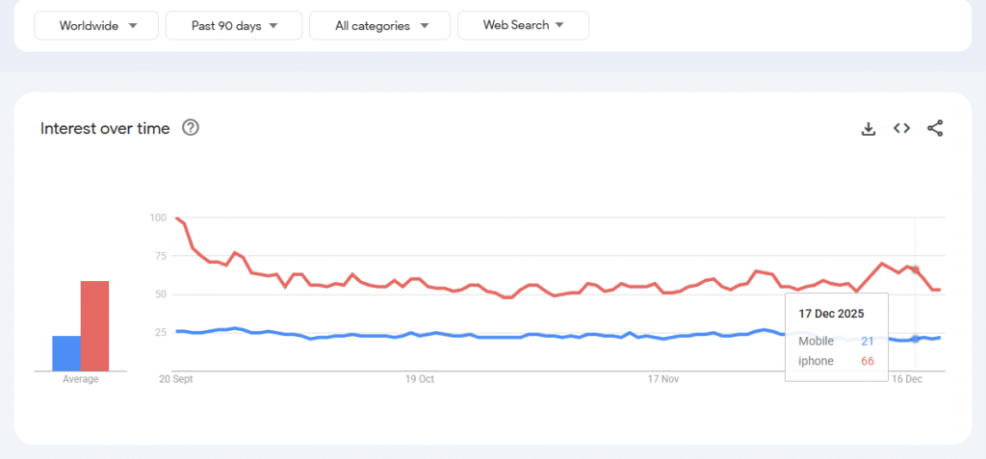Screen dimensions: 986x459
Task: Click the 20 Sept date label
Action: (x=174, y=379)
